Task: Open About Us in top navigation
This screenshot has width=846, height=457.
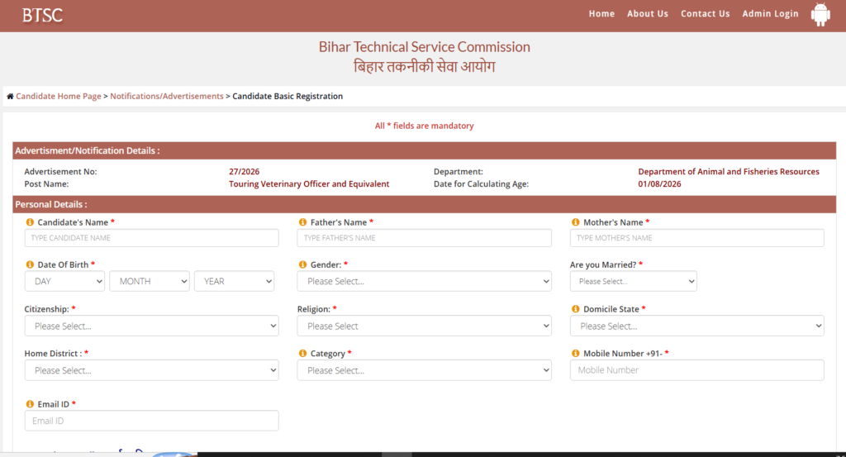Action: (x=648, y=14)
